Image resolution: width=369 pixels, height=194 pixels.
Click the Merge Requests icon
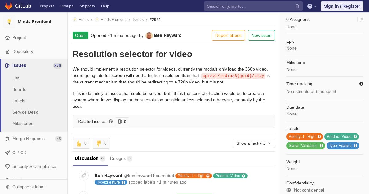[x=7, y=139]
